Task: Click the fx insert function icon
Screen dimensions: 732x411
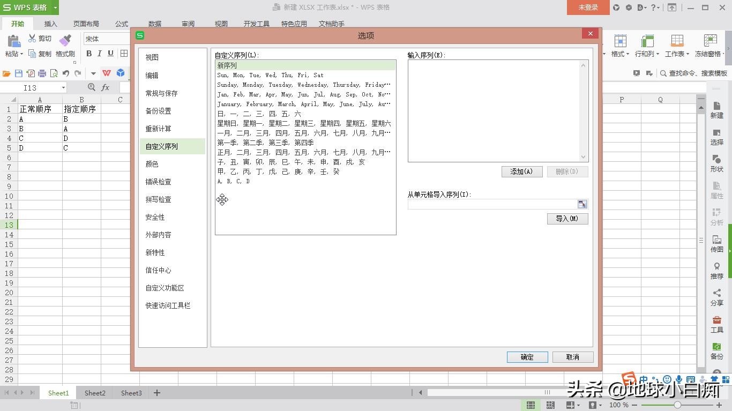Action: click(106, 87)
